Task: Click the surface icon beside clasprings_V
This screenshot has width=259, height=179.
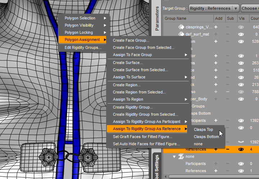Action: click(x=182, y=27)
